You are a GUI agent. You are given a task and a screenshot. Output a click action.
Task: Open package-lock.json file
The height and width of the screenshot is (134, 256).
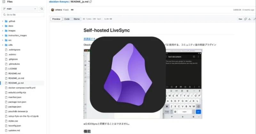click(17, 102)
